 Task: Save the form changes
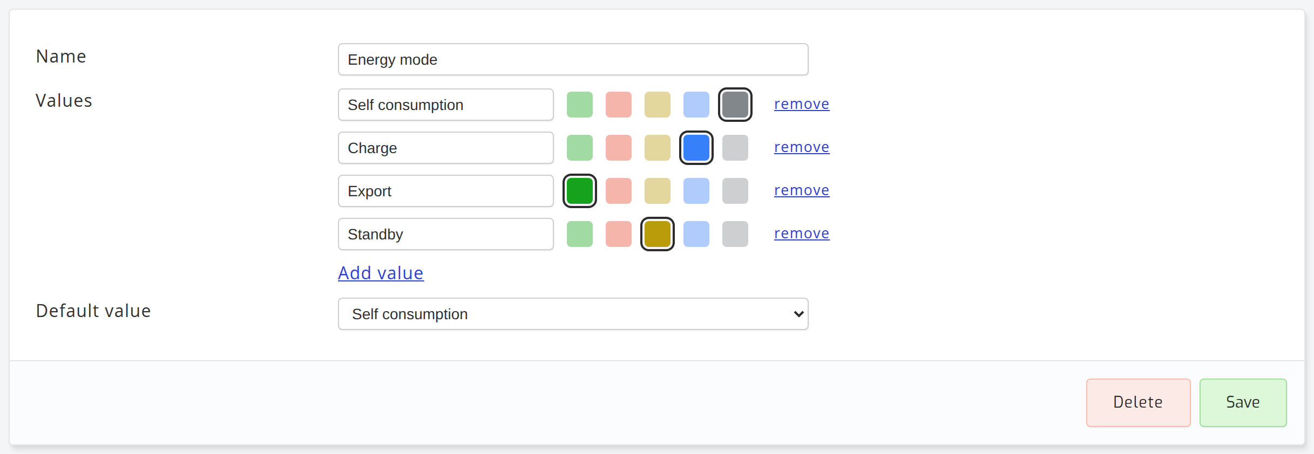pos(1243,403)
